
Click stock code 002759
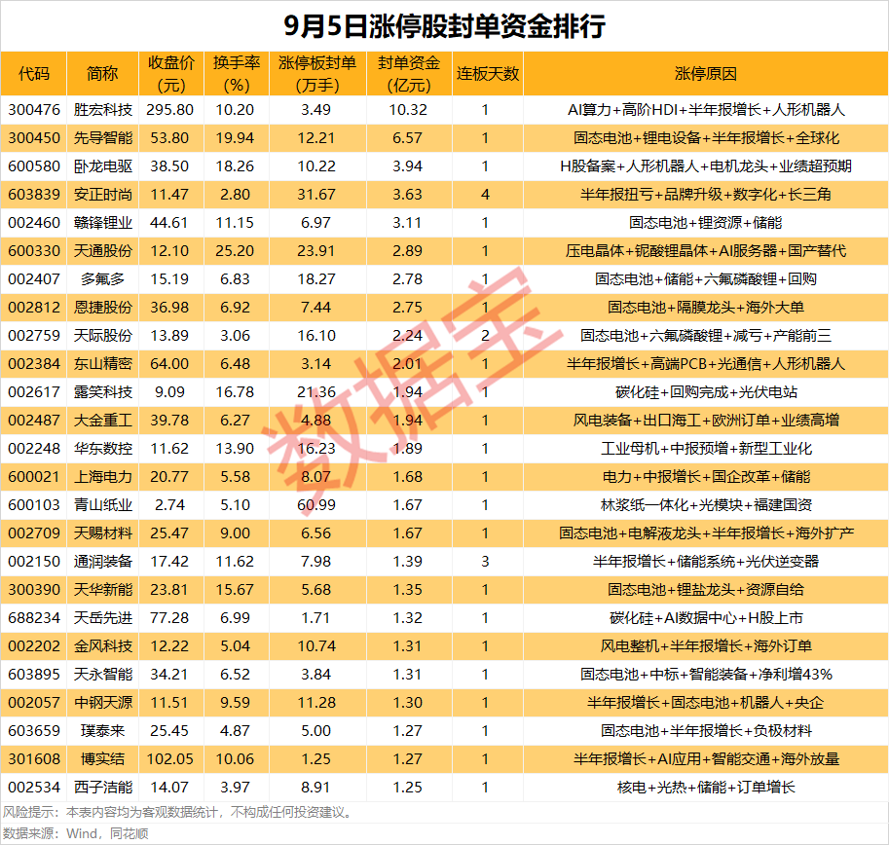coord(34,336)
